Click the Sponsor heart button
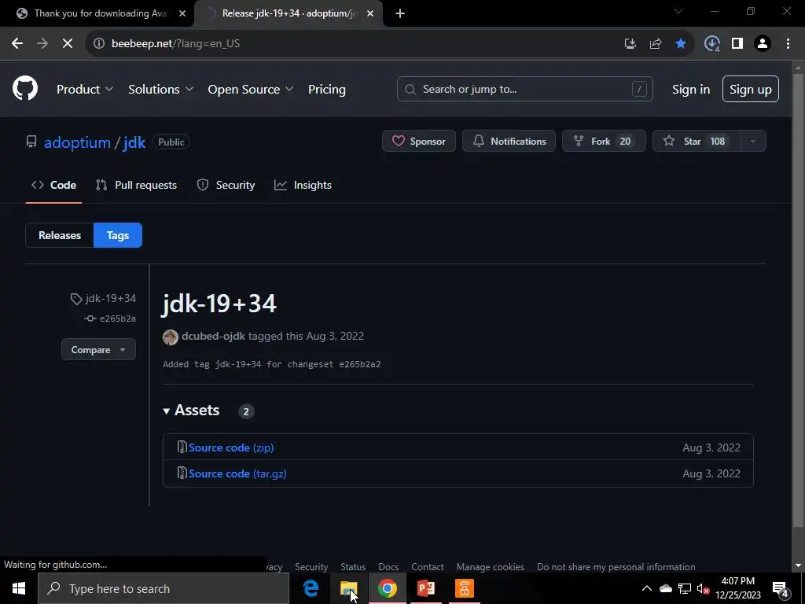This screenshot has height=604, width=805. click(x=419, y=142)
